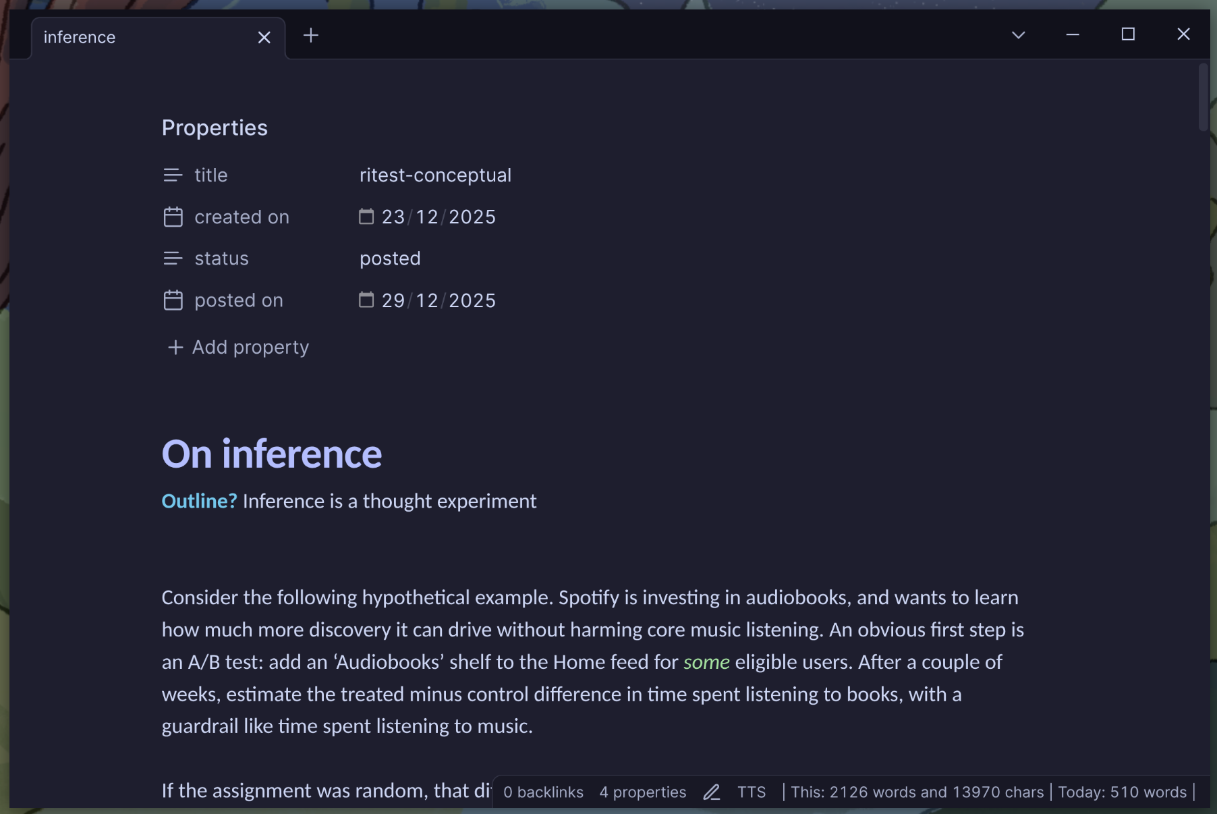This screenshot has height=814, width=1217.
Task: Click the word count status item
Action: coord(917,792)
